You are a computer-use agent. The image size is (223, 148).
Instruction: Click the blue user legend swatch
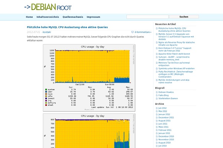(x=46, y=92)
